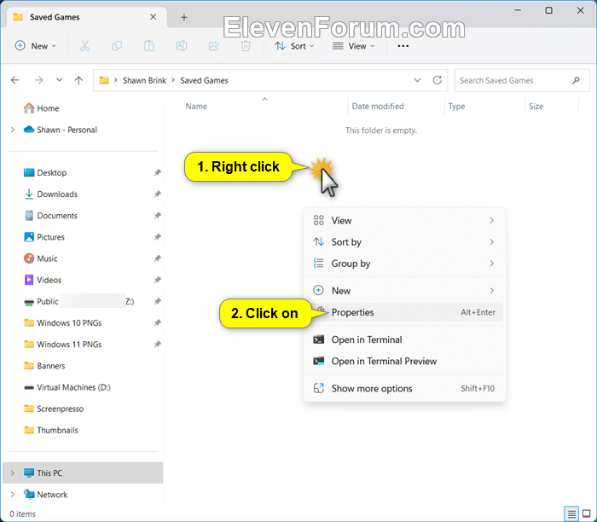The width and height of the screenshot is (597, 522).
Task: Expand the address bar history dropdown
Action: [x=417, y=80]
